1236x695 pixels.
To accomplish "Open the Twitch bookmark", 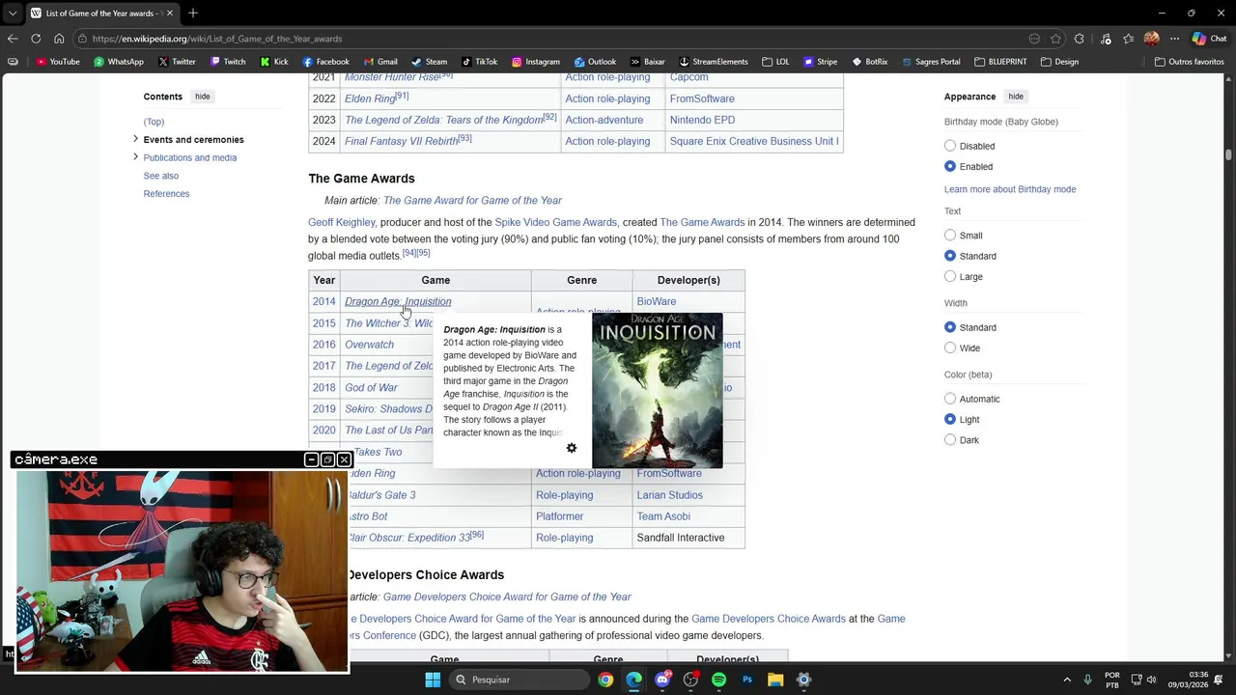I will pos(228,62).
